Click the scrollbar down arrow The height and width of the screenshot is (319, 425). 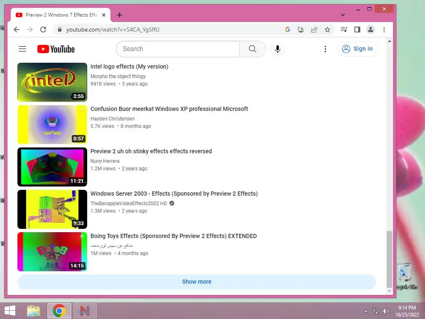[x=389, y=291]
